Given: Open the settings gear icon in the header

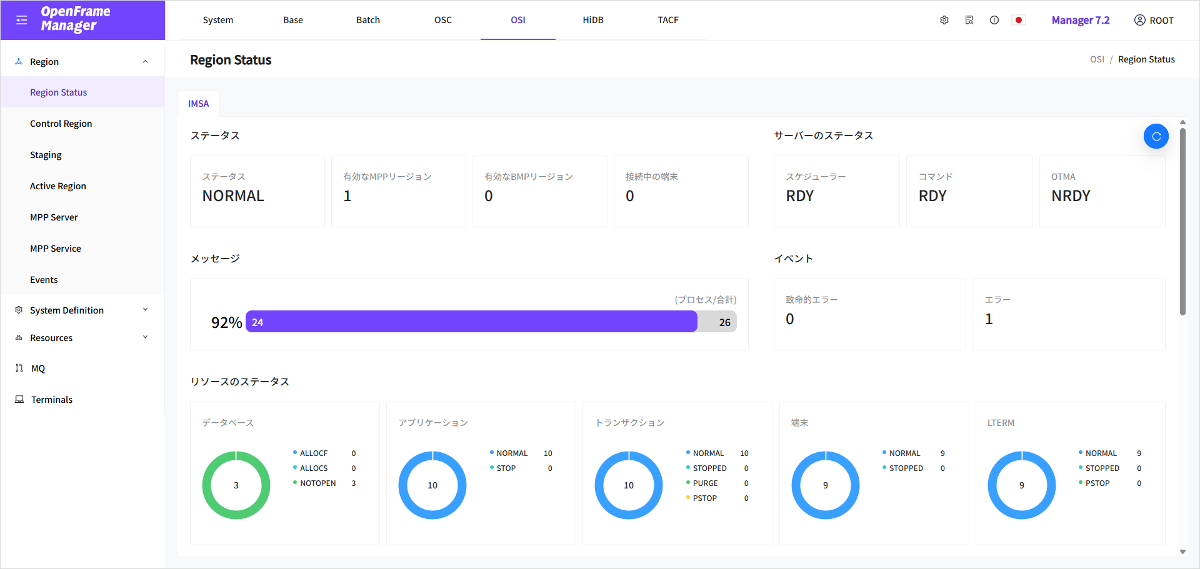Looking at the screenshot, I should point(944,19).
